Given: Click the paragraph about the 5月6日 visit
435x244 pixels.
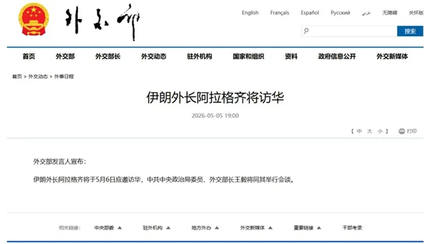Looking at the screenshot, I should tap(164, 180).
